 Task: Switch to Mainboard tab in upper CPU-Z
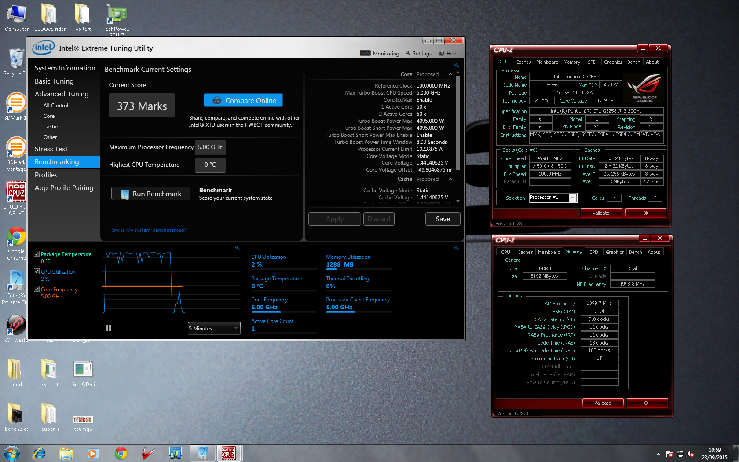click(547, 62)
